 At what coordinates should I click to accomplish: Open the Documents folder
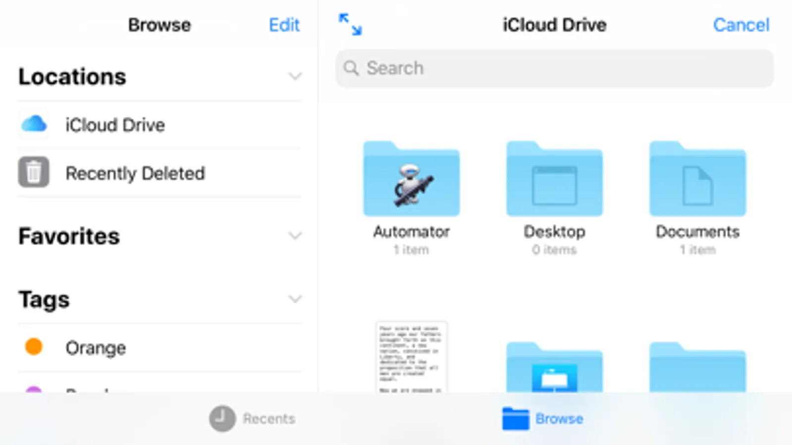pos(697,178)
